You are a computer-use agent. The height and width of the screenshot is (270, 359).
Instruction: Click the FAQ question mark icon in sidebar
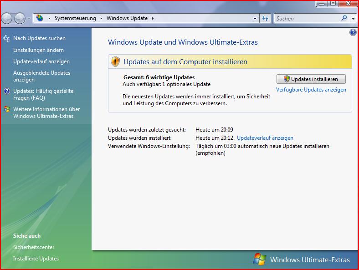[x=7, y=91]
